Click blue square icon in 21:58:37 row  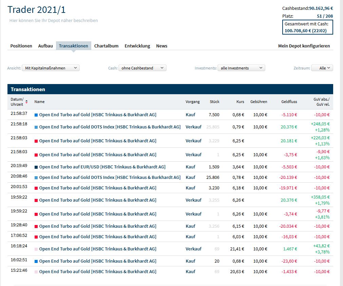click(x=36, y=115)
